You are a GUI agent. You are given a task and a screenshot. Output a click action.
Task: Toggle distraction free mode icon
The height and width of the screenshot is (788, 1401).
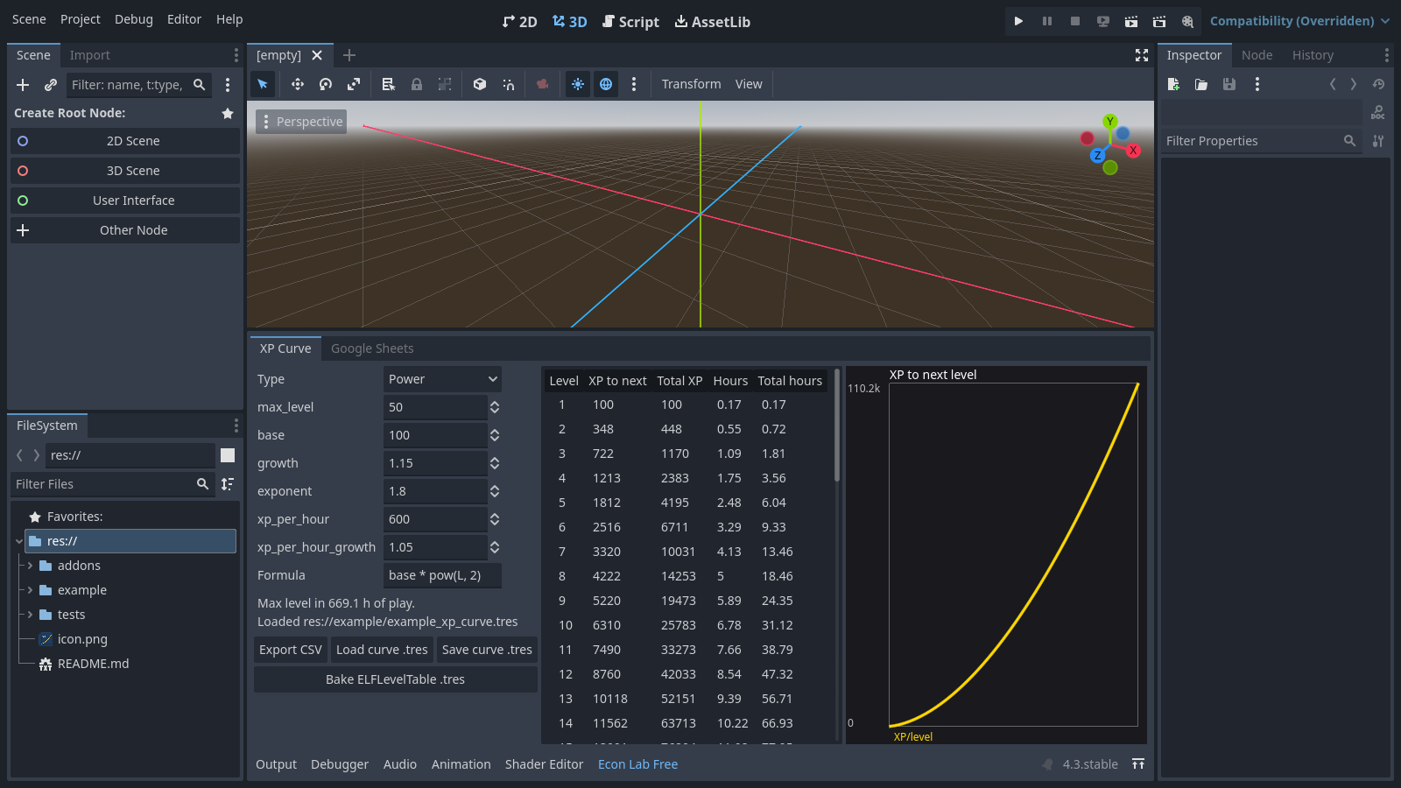pos(1142,55)
